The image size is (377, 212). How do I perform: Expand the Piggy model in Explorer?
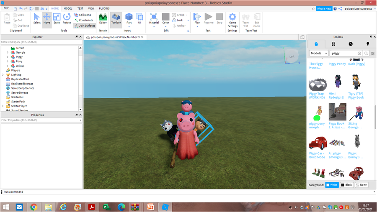coord(8,57)
